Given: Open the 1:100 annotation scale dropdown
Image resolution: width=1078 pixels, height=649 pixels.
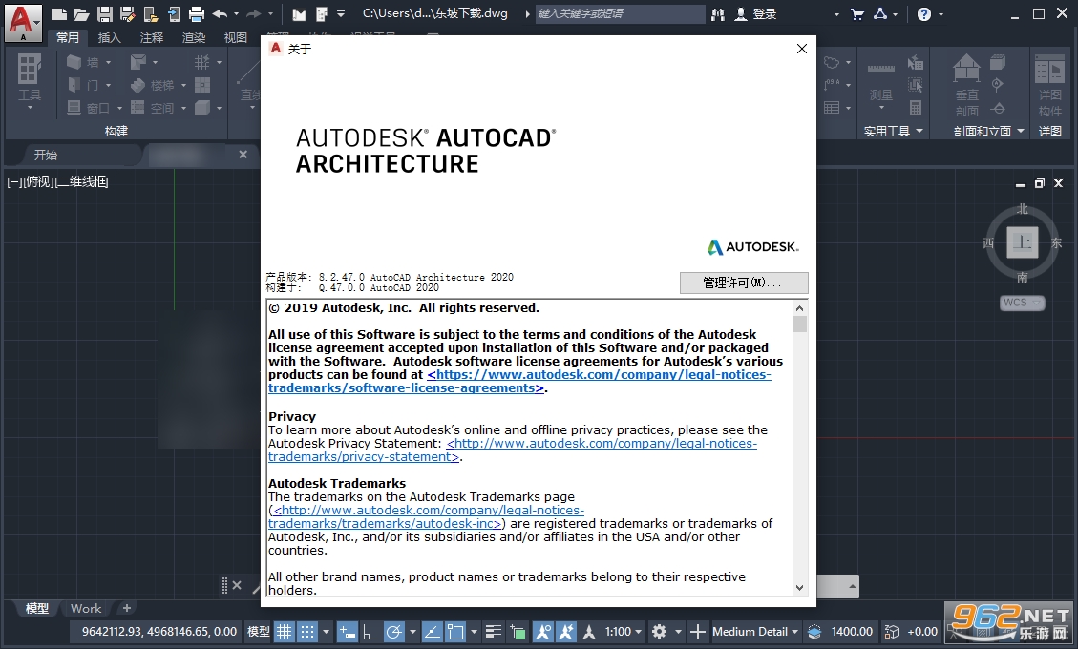Looking at the screenshot, I should (x=624, y=631).
